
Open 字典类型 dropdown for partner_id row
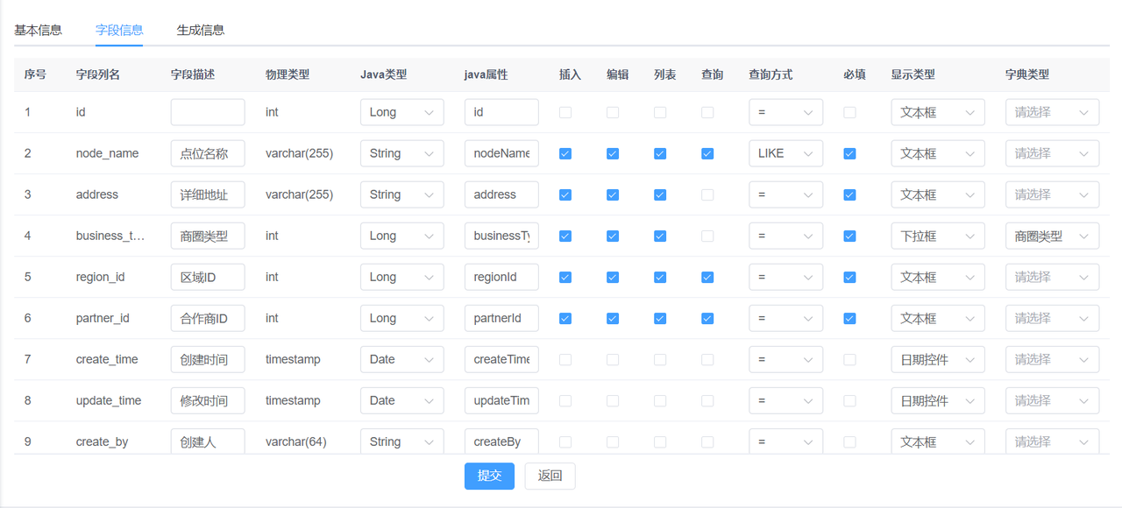point(1052,318)
